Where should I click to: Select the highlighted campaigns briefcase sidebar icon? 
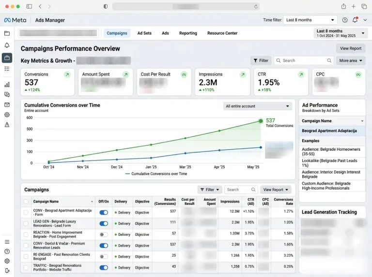7,58
